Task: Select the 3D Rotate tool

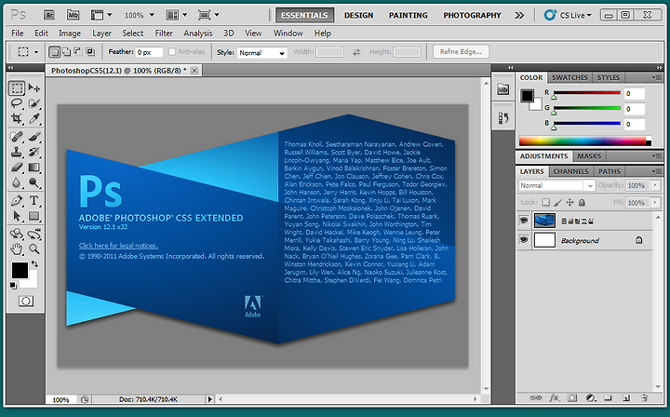Action: pyautogui.click(x=17, y=234)
